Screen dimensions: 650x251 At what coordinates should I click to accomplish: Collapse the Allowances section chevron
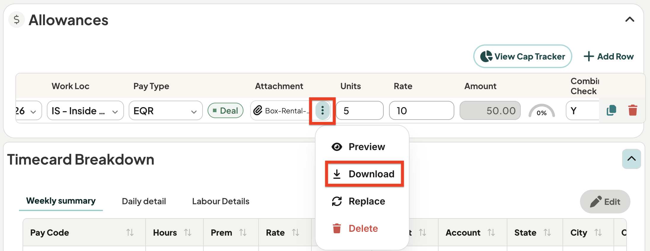(x=630, y=20)
